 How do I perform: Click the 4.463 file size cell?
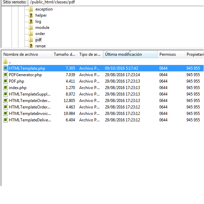tap(70, 107)
